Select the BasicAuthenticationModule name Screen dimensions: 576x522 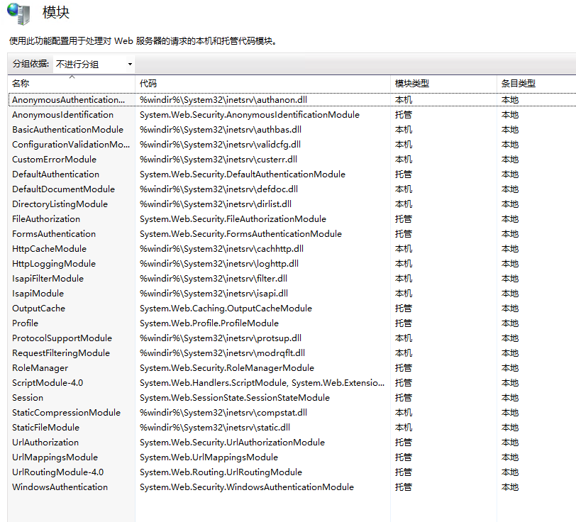tap(67, 130)
